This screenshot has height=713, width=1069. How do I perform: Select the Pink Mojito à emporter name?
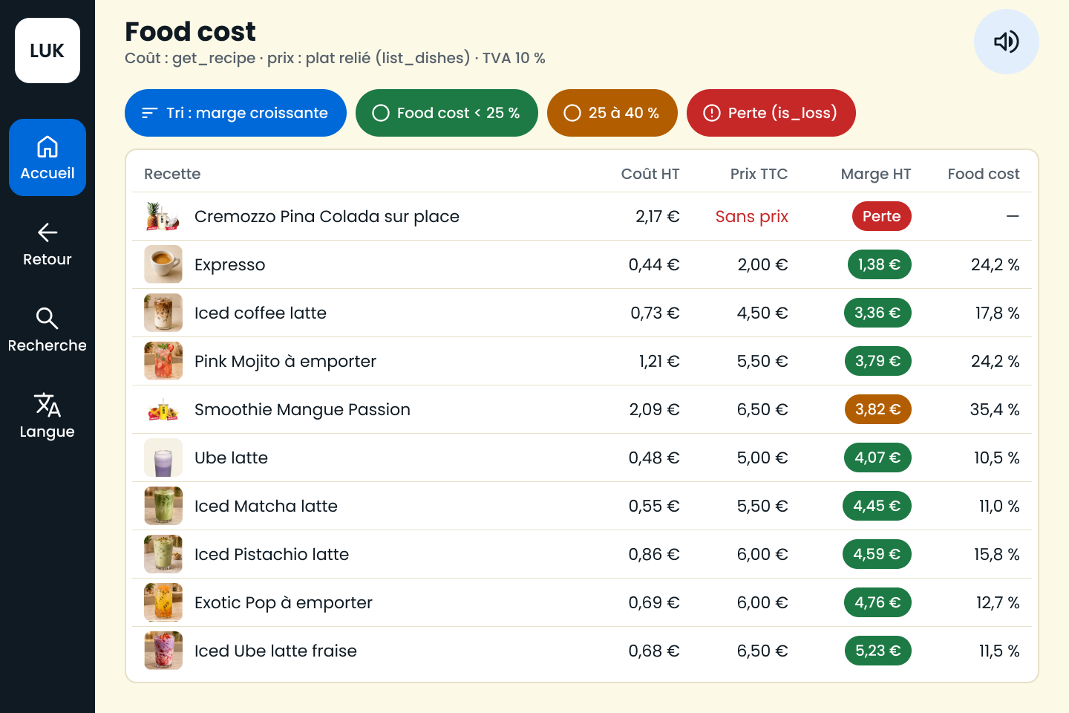pos(285,361)
